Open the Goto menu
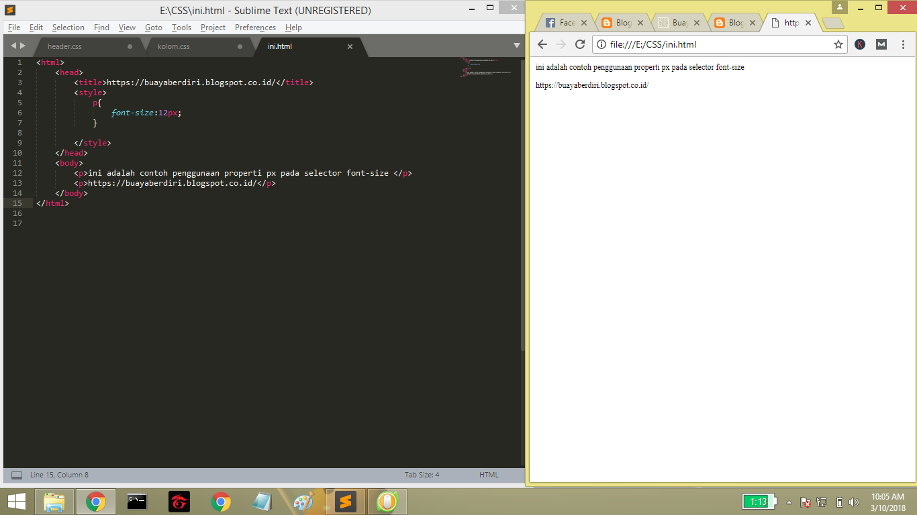The width and height of the screenshot is (917, 515). (154, 27)
